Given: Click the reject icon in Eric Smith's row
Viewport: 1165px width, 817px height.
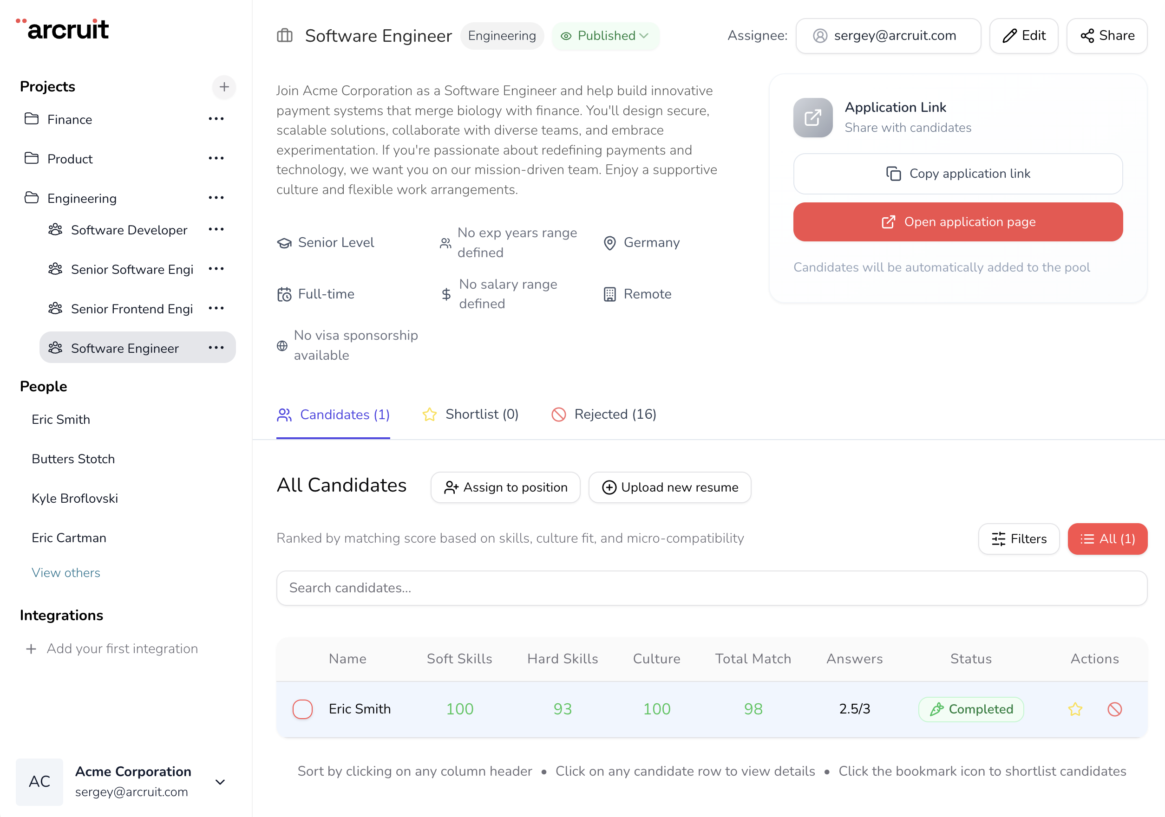Looking at the screenshot, I should (1114, 709).
